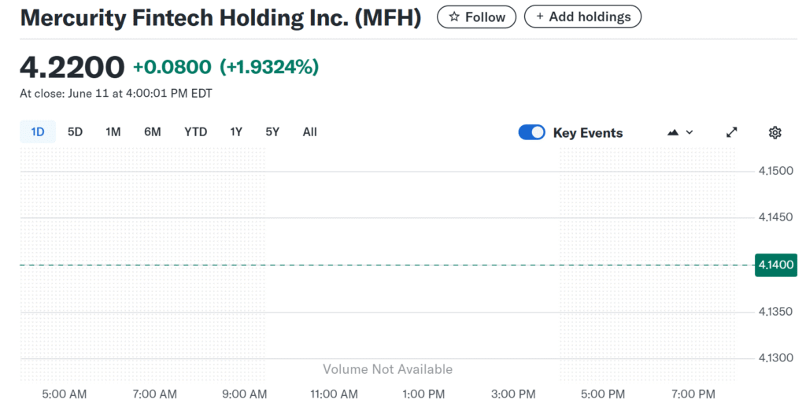Add holdings for MFH
The height and width of the screenshot is (407, 806).
click(x=583, y=17)
